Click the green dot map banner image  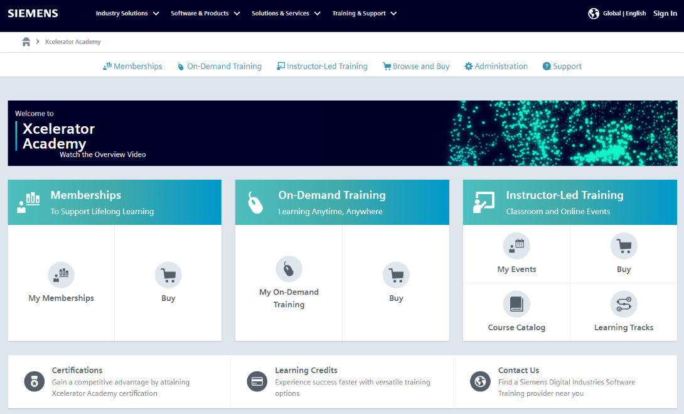tap(563, 133)
